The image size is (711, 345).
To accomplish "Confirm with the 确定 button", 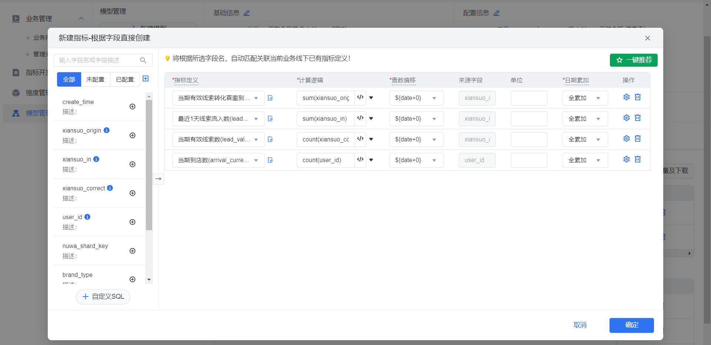I will pos(632,325).
